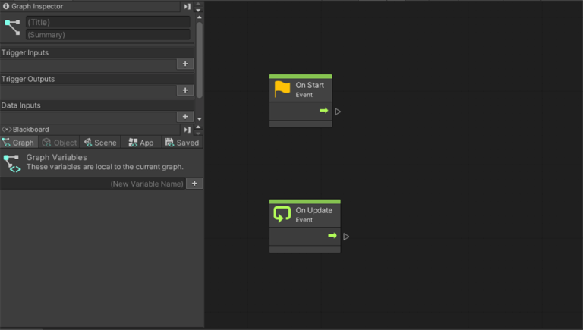The image size is (583, 330).
Task: Click the Data Inputs section header
Action: pos(97,105)
